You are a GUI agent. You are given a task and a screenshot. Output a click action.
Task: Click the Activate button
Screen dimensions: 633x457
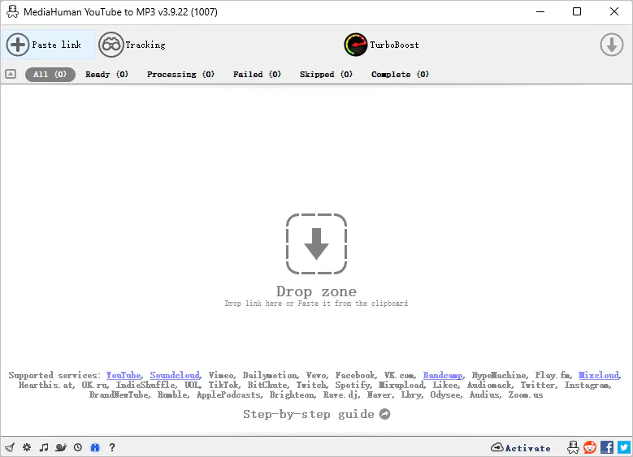coord(520,448)
